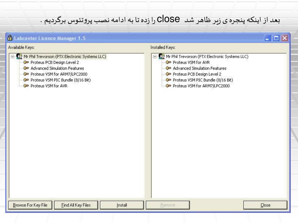The height and width of the screenshot is (223, 298).
Task: Collapse the Installed Keys Phil Trevorson node
Action: pyautogui.click(x=155, y=57)
